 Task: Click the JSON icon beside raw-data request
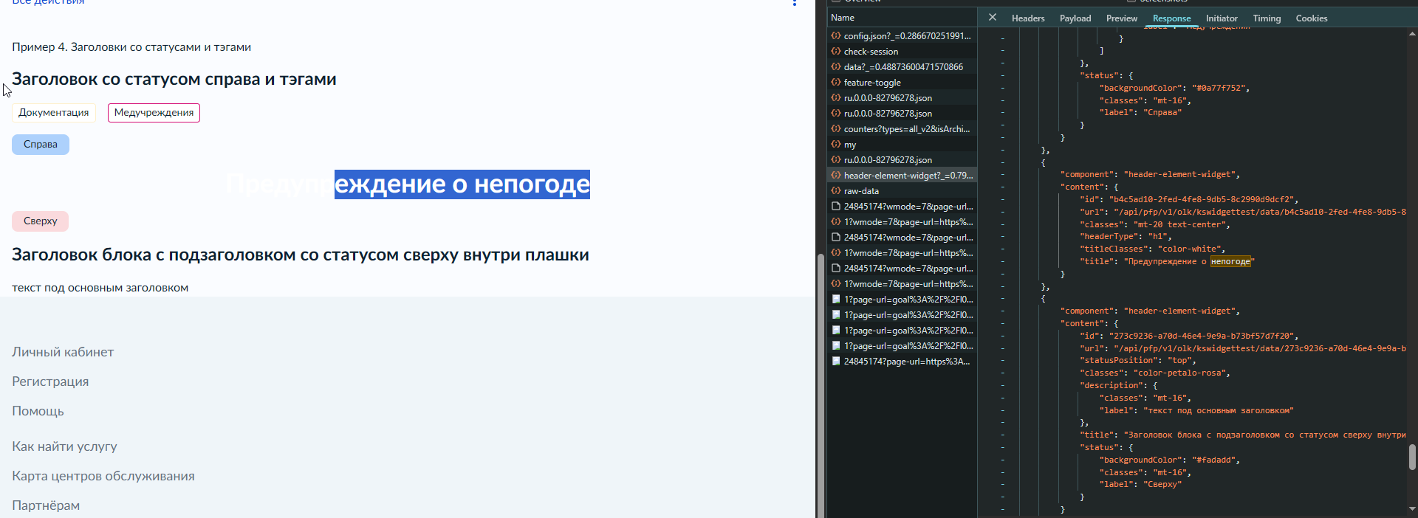tap(836, 190)
